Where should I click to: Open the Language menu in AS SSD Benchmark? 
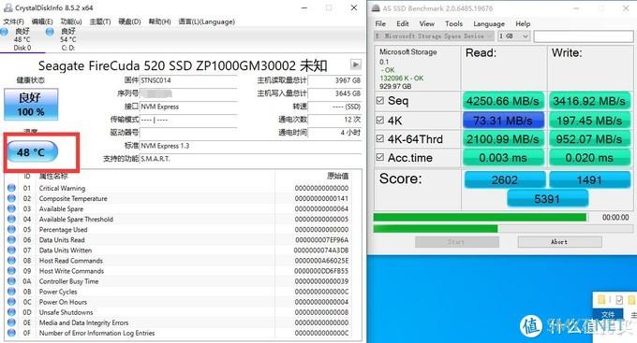[x=489, y=23]
